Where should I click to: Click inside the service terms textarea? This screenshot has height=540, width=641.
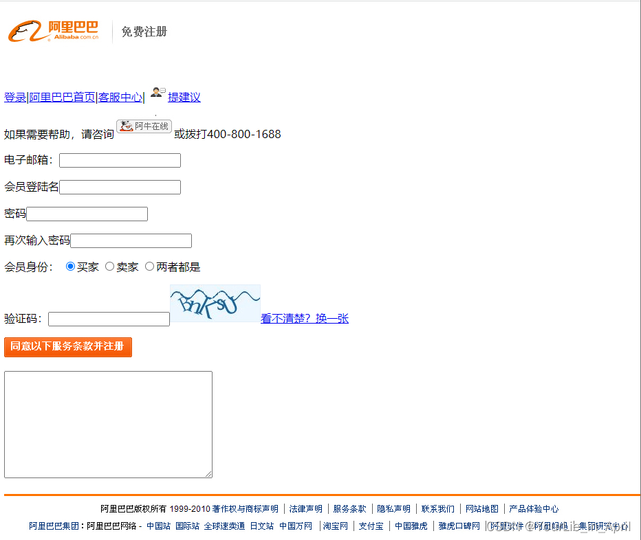[x=109, y=425]
